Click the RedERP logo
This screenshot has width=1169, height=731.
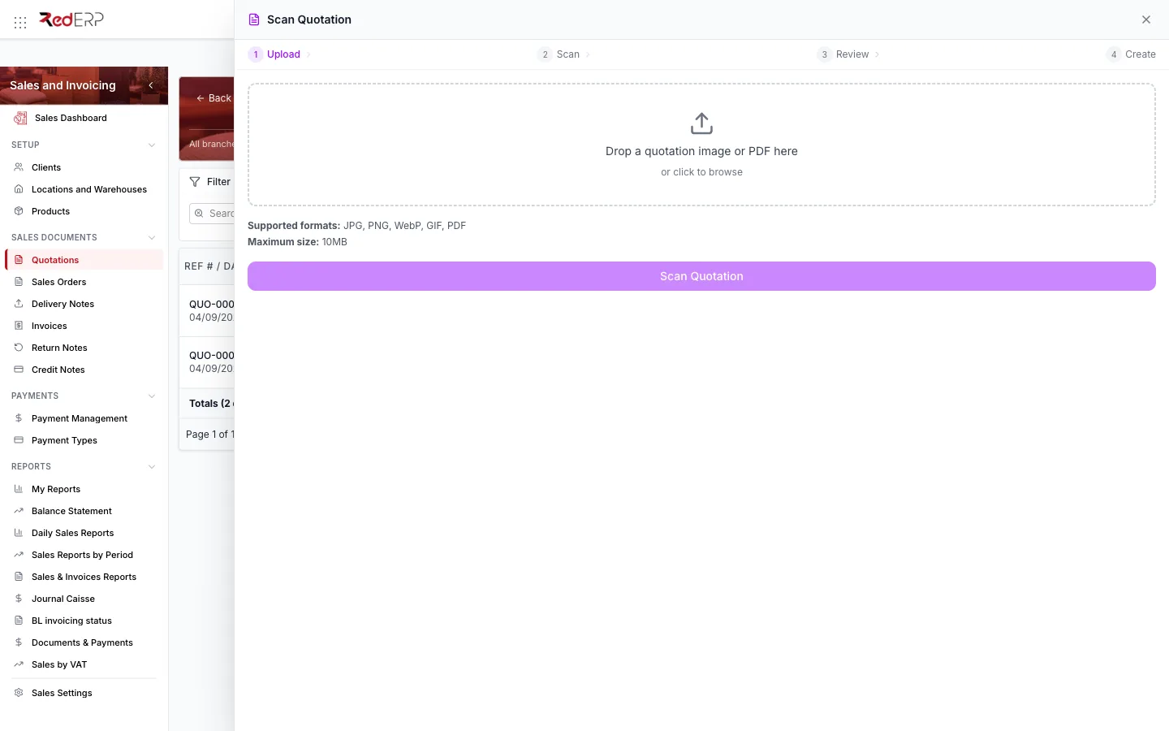(x=71, y=19)
